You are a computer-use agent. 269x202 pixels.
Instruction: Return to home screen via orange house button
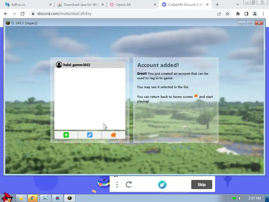tap(113, 135)
